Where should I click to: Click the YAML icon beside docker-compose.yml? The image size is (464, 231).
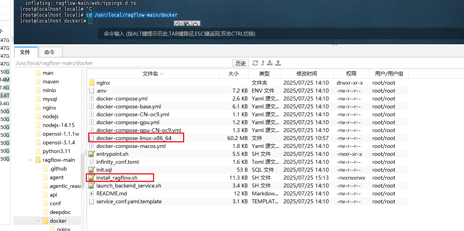[x=92, y=98]
